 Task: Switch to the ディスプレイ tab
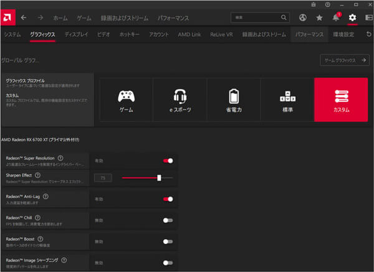pyautogui.click(x=76, y=34)
